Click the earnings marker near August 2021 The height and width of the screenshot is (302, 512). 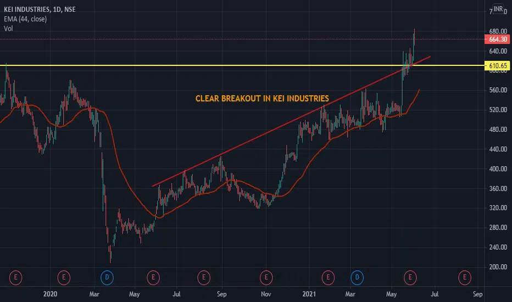click(x=465, y=278)
